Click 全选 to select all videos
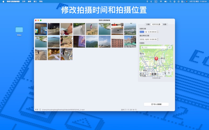 (37, 110)
